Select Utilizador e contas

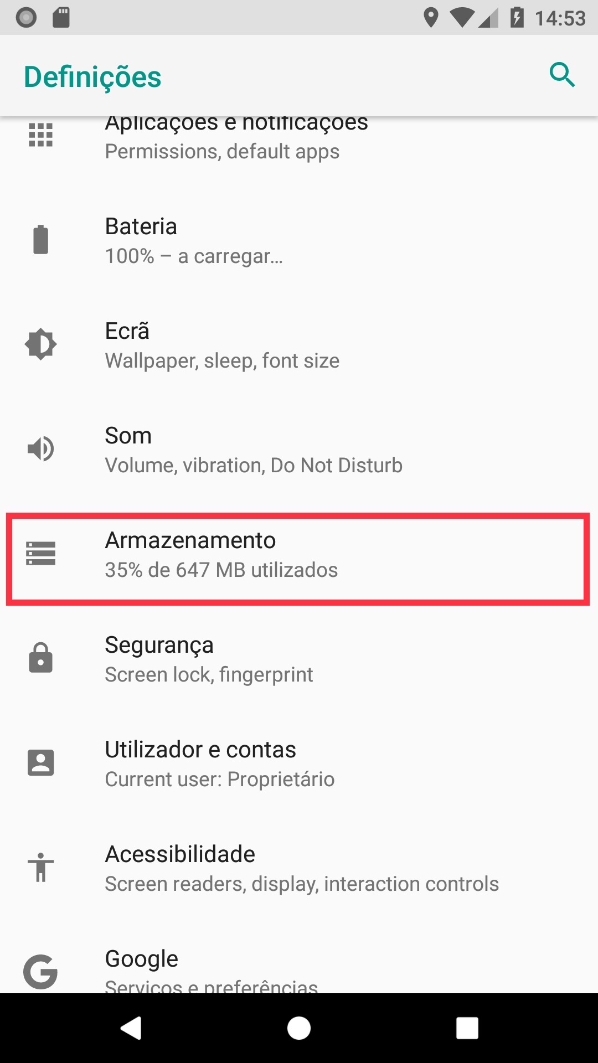[x=299, y=764]
